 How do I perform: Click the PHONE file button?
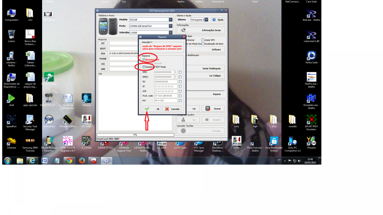click(x=103, y=59)
